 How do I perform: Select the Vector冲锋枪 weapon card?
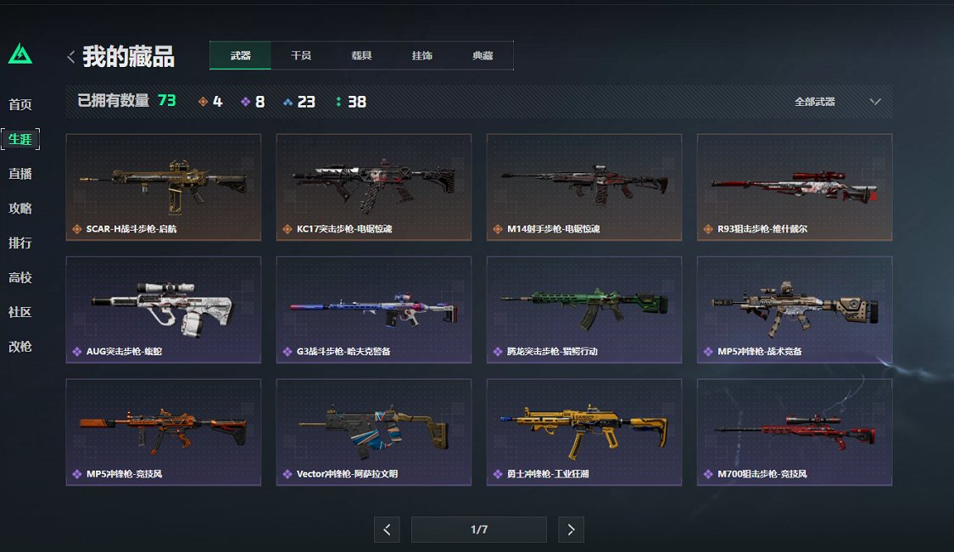(x=374, y=432)
